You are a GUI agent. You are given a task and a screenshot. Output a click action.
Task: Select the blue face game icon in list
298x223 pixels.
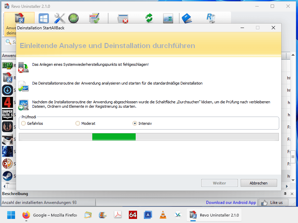8,151
